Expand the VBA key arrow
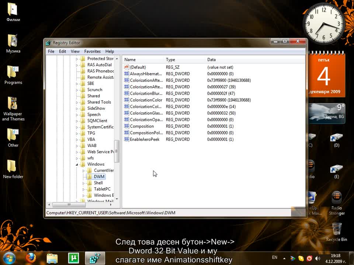354x265 pixels. pyautogui.click(x=77, y=140)
